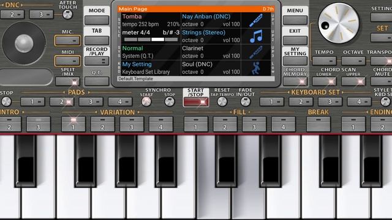Select DNC button 2

(12, 15)
